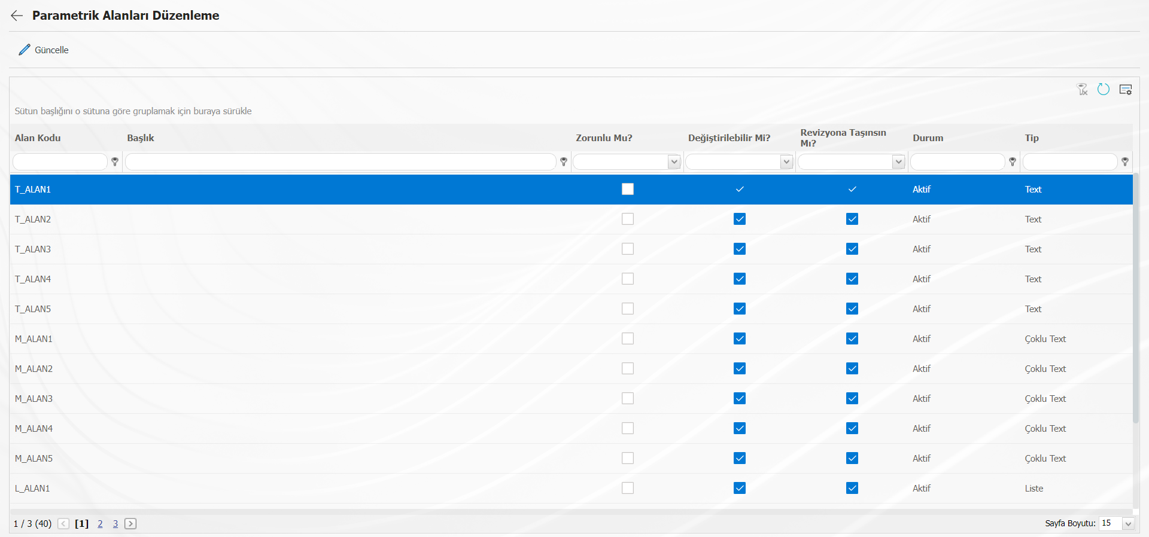Sort by Başlık column header
The width and height of the screenshot is (1149, 537).
tap(141, 138)
